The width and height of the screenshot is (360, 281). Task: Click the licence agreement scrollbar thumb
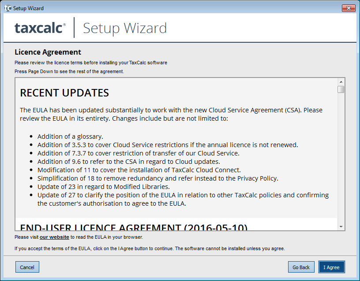click(341, 89)
